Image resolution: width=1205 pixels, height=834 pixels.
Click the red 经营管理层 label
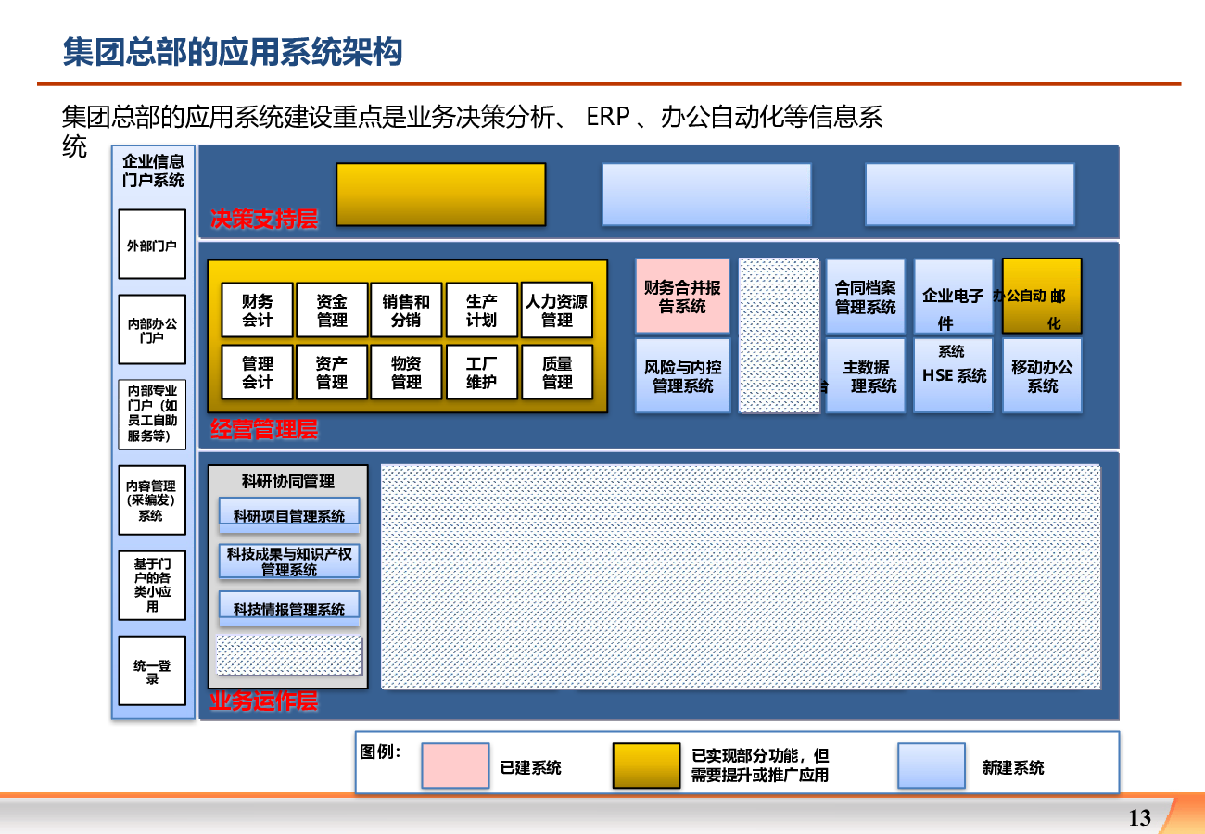(x=264, y=430)
